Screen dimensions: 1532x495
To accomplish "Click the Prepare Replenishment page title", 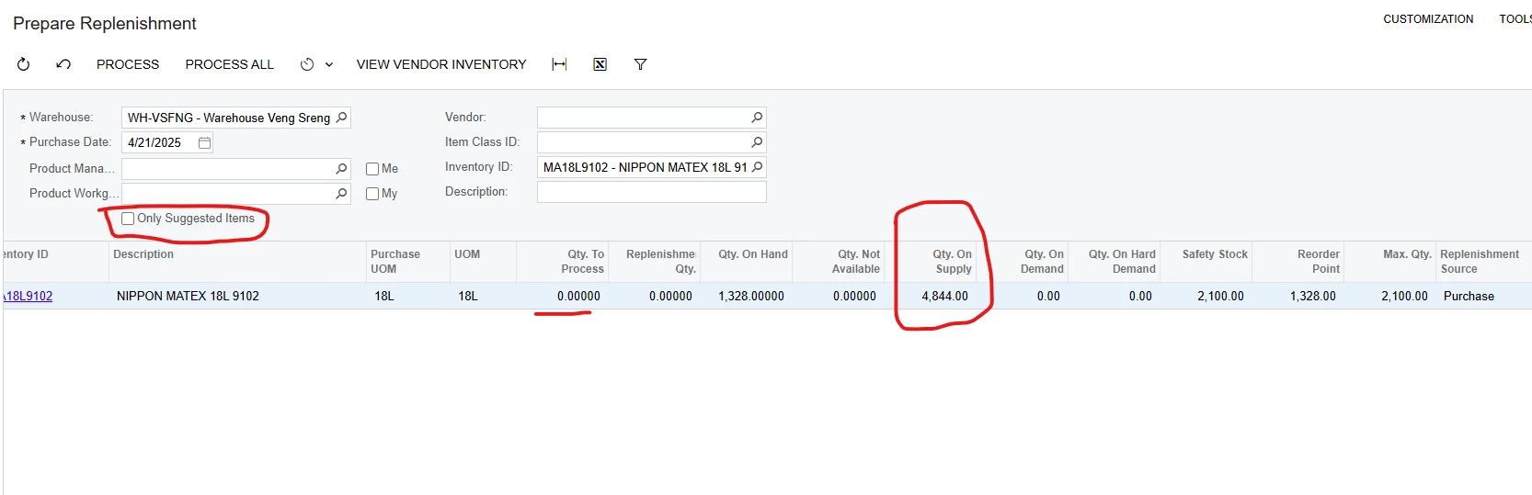I will coord(105,24).
